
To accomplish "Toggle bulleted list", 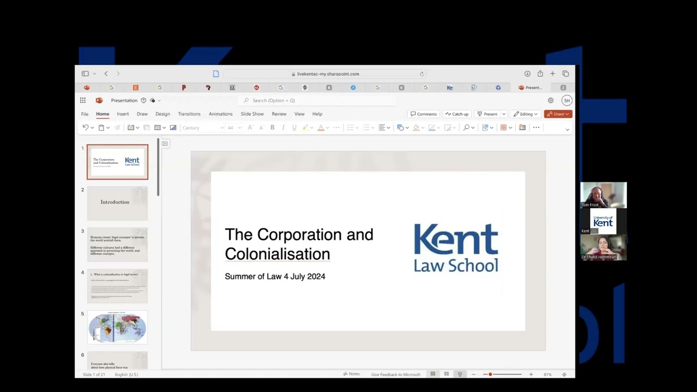I will [x=350, y=127].
